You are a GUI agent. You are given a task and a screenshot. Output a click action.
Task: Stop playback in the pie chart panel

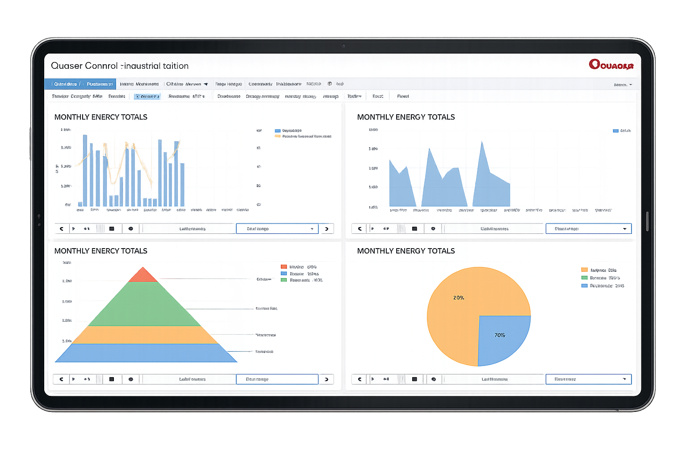pyautogui.click(x=414, y=379)
